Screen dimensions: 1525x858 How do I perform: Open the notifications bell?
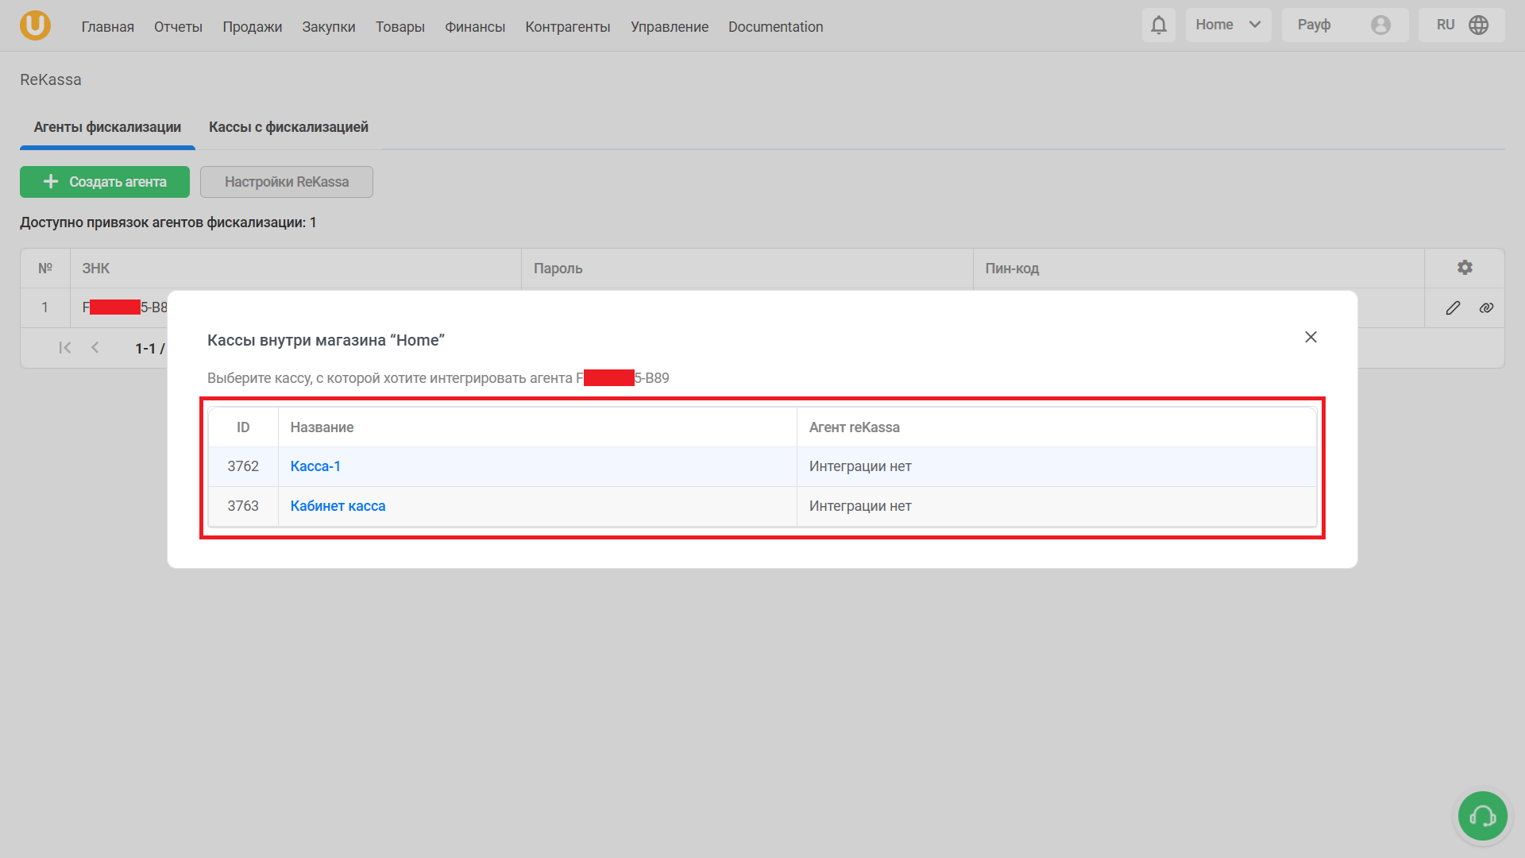[x=1158, y=25]
